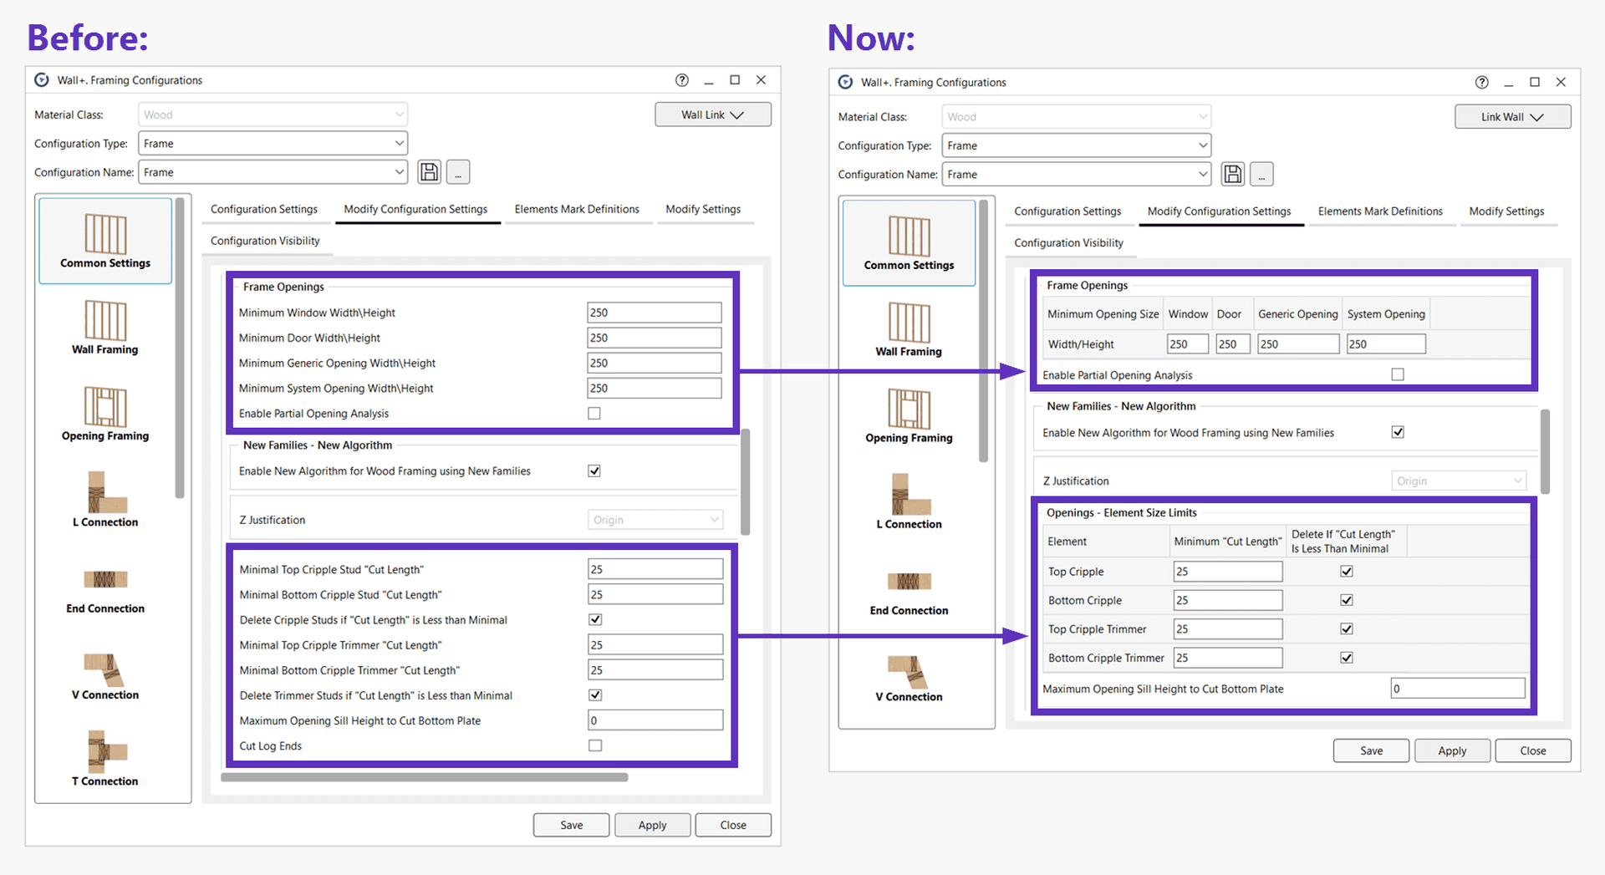Click the Minimum Door Width\Height input field
Screen dimensions: 1605x875
click(654, 338)
